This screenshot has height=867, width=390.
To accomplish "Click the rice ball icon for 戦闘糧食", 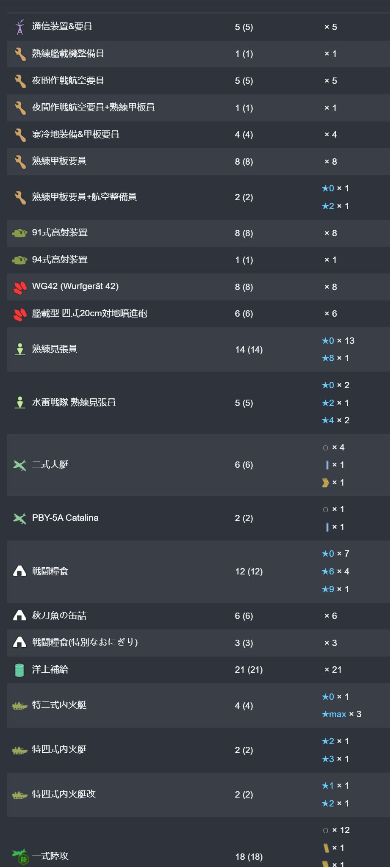I will (x=20, y=571).
